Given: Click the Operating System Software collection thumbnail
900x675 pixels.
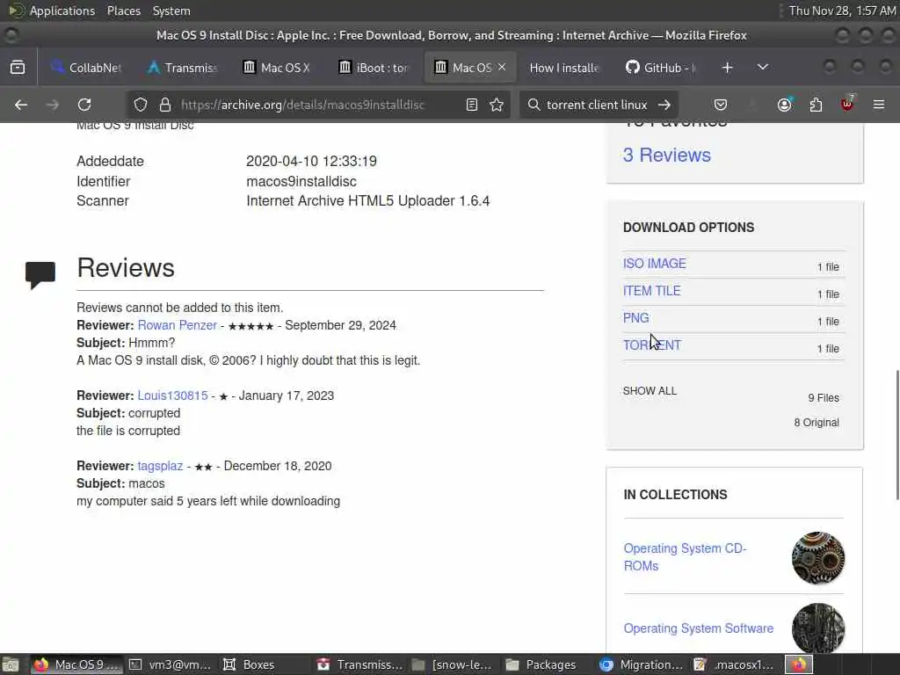Looking at the screenshot, I should click(818, 628).
